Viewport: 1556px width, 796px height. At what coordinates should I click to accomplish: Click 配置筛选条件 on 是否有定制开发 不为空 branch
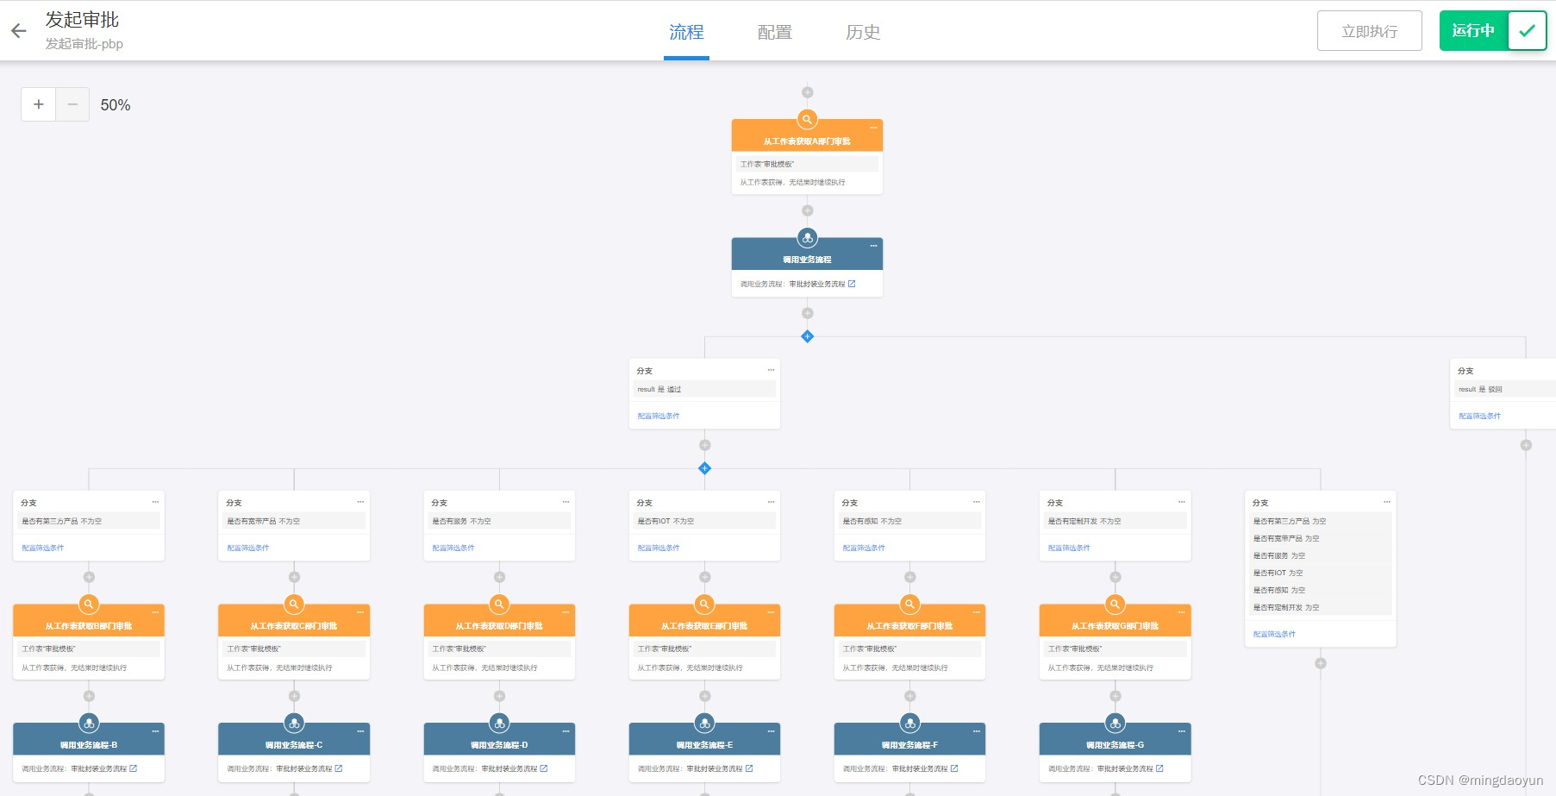click(1069, 548)
